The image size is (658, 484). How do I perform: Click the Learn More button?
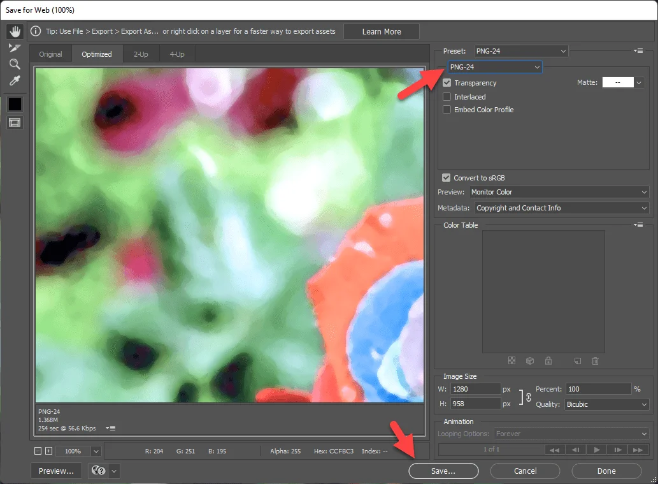382,31
